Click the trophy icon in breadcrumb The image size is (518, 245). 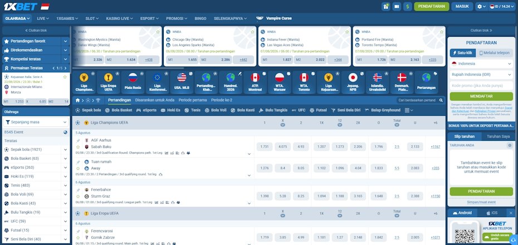(x=98, y=100)
